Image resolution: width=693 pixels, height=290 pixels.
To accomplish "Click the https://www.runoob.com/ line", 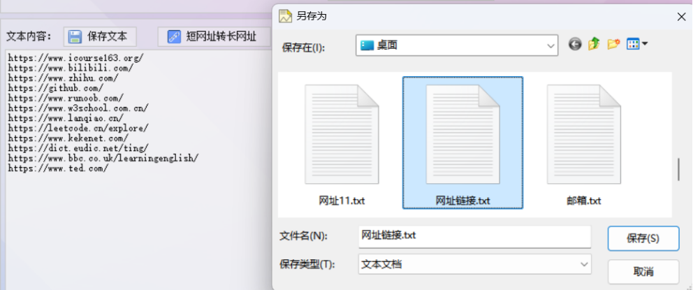I will point(66,98).
